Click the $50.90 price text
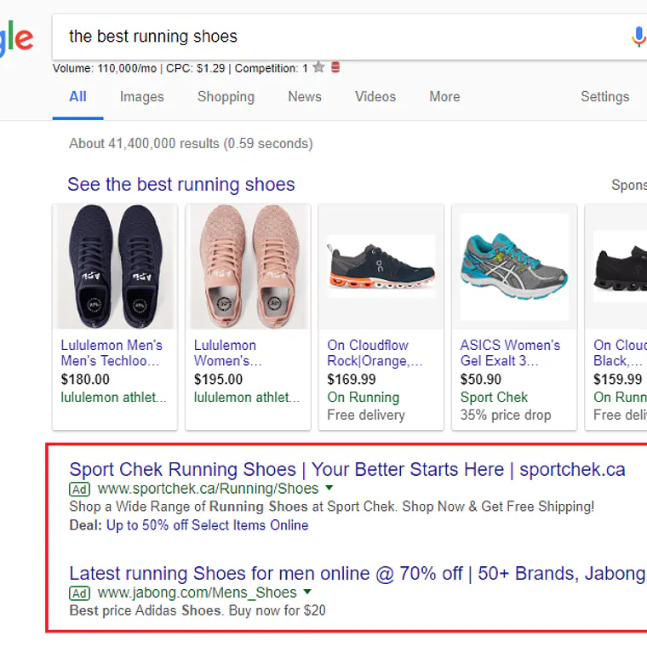The width and height of the screenshot is (647, 647). [x=481, y=379]
